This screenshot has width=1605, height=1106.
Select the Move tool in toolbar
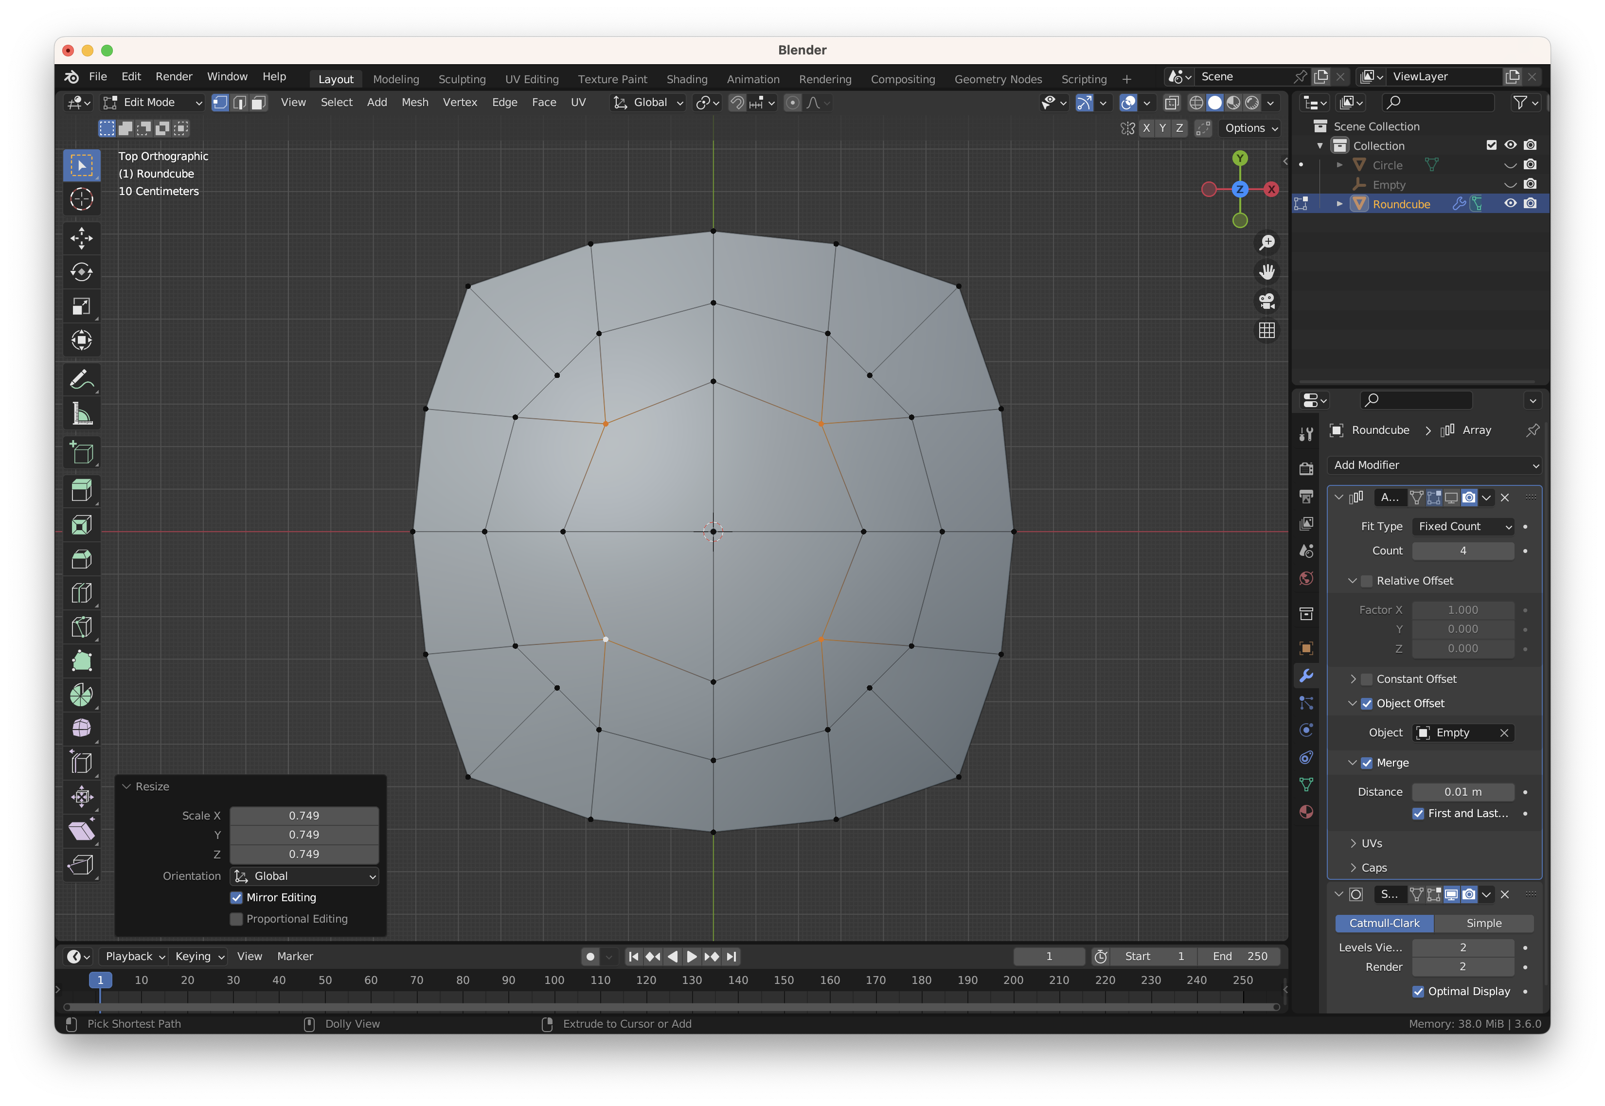pos(81,238)
